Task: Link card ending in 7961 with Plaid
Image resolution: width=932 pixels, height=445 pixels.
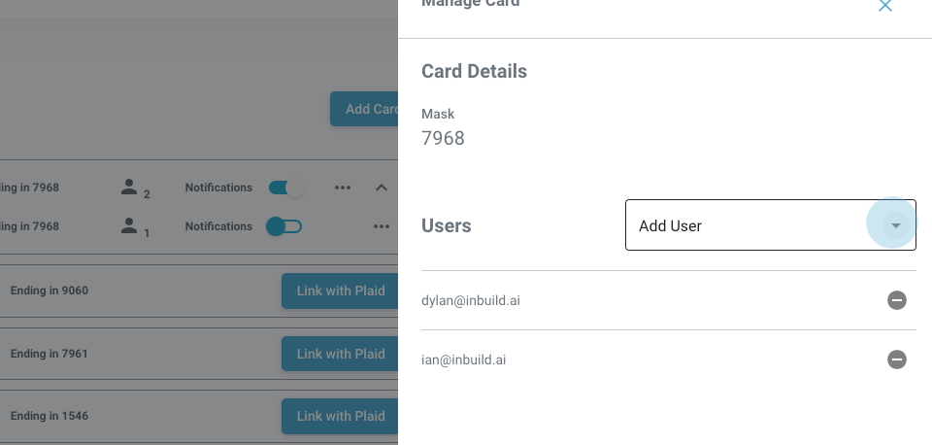Action: 340,354
